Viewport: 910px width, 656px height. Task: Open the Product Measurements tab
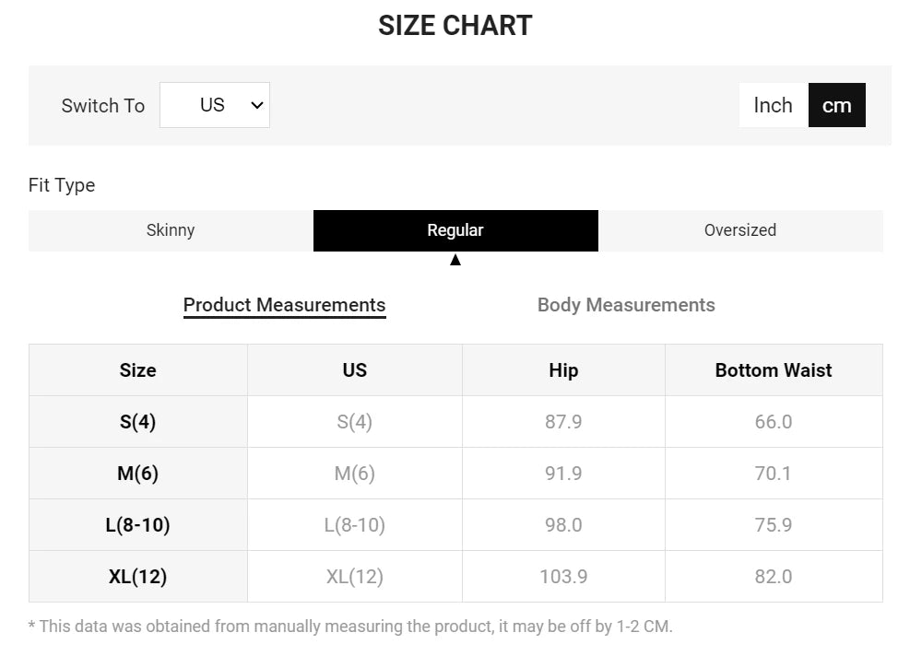click(284, 305)
